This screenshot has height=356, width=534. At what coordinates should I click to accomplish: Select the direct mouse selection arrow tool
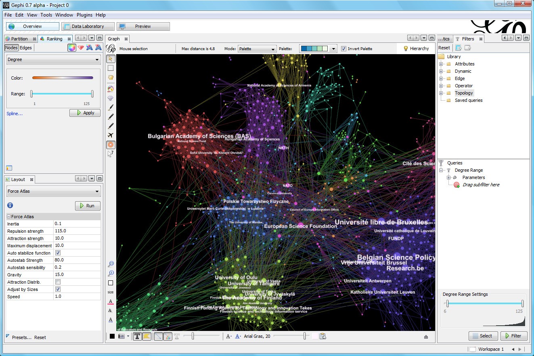pyautogui.click(x=111, y=59)
